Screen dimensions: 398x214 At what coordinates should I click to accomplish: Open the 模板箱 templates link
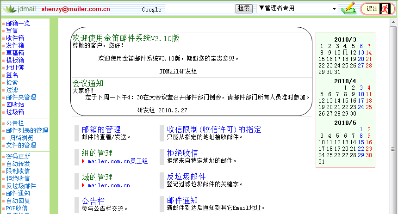click(x=15, y=60)
